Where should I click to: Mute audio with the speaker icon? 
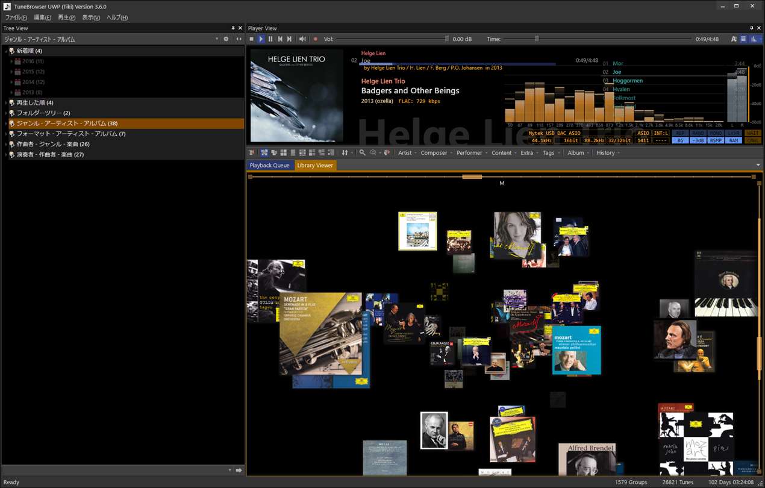pos(302,39)
